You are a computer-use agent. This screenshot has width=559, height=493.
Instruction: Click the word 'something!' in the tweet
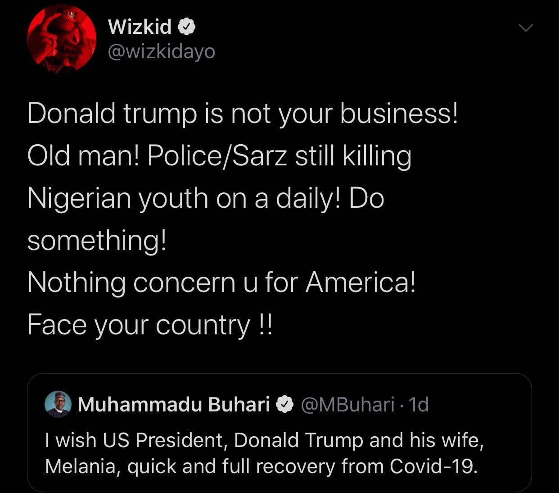pyautogui.click(x=97, y=241)
